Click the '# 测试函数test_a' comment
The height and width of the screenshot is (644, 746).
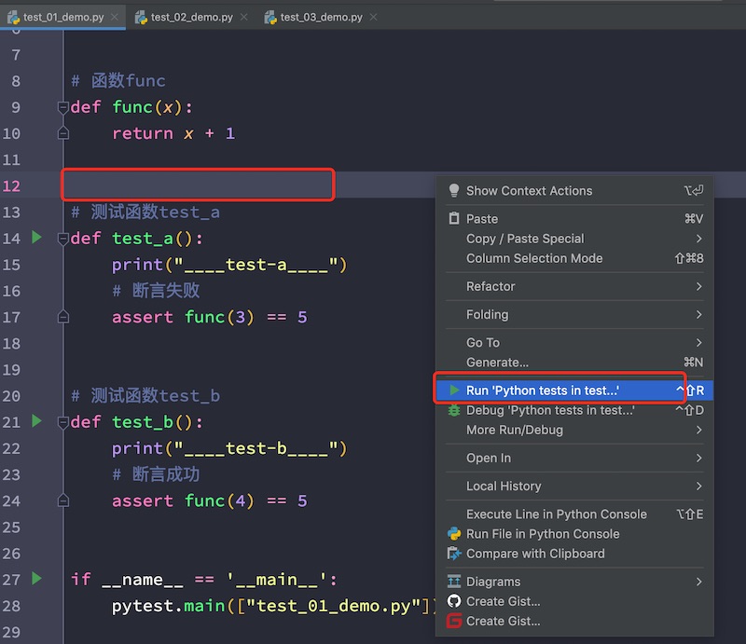[145, 212]
